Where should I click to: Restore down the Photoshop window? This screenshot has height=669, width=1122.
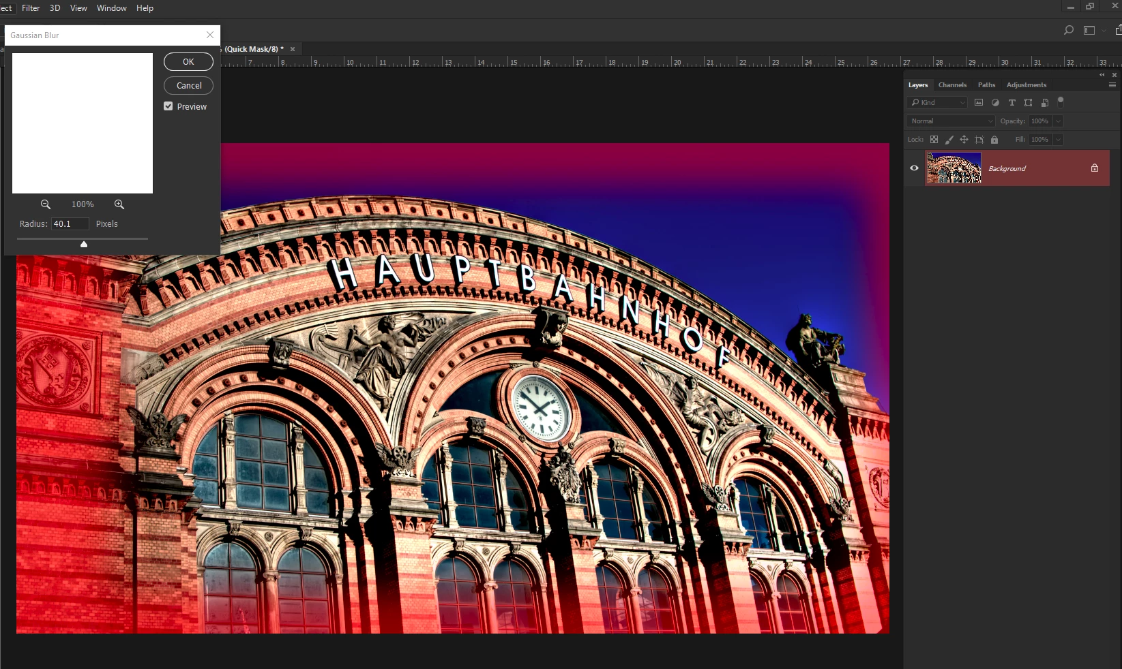click(1090, 7)
